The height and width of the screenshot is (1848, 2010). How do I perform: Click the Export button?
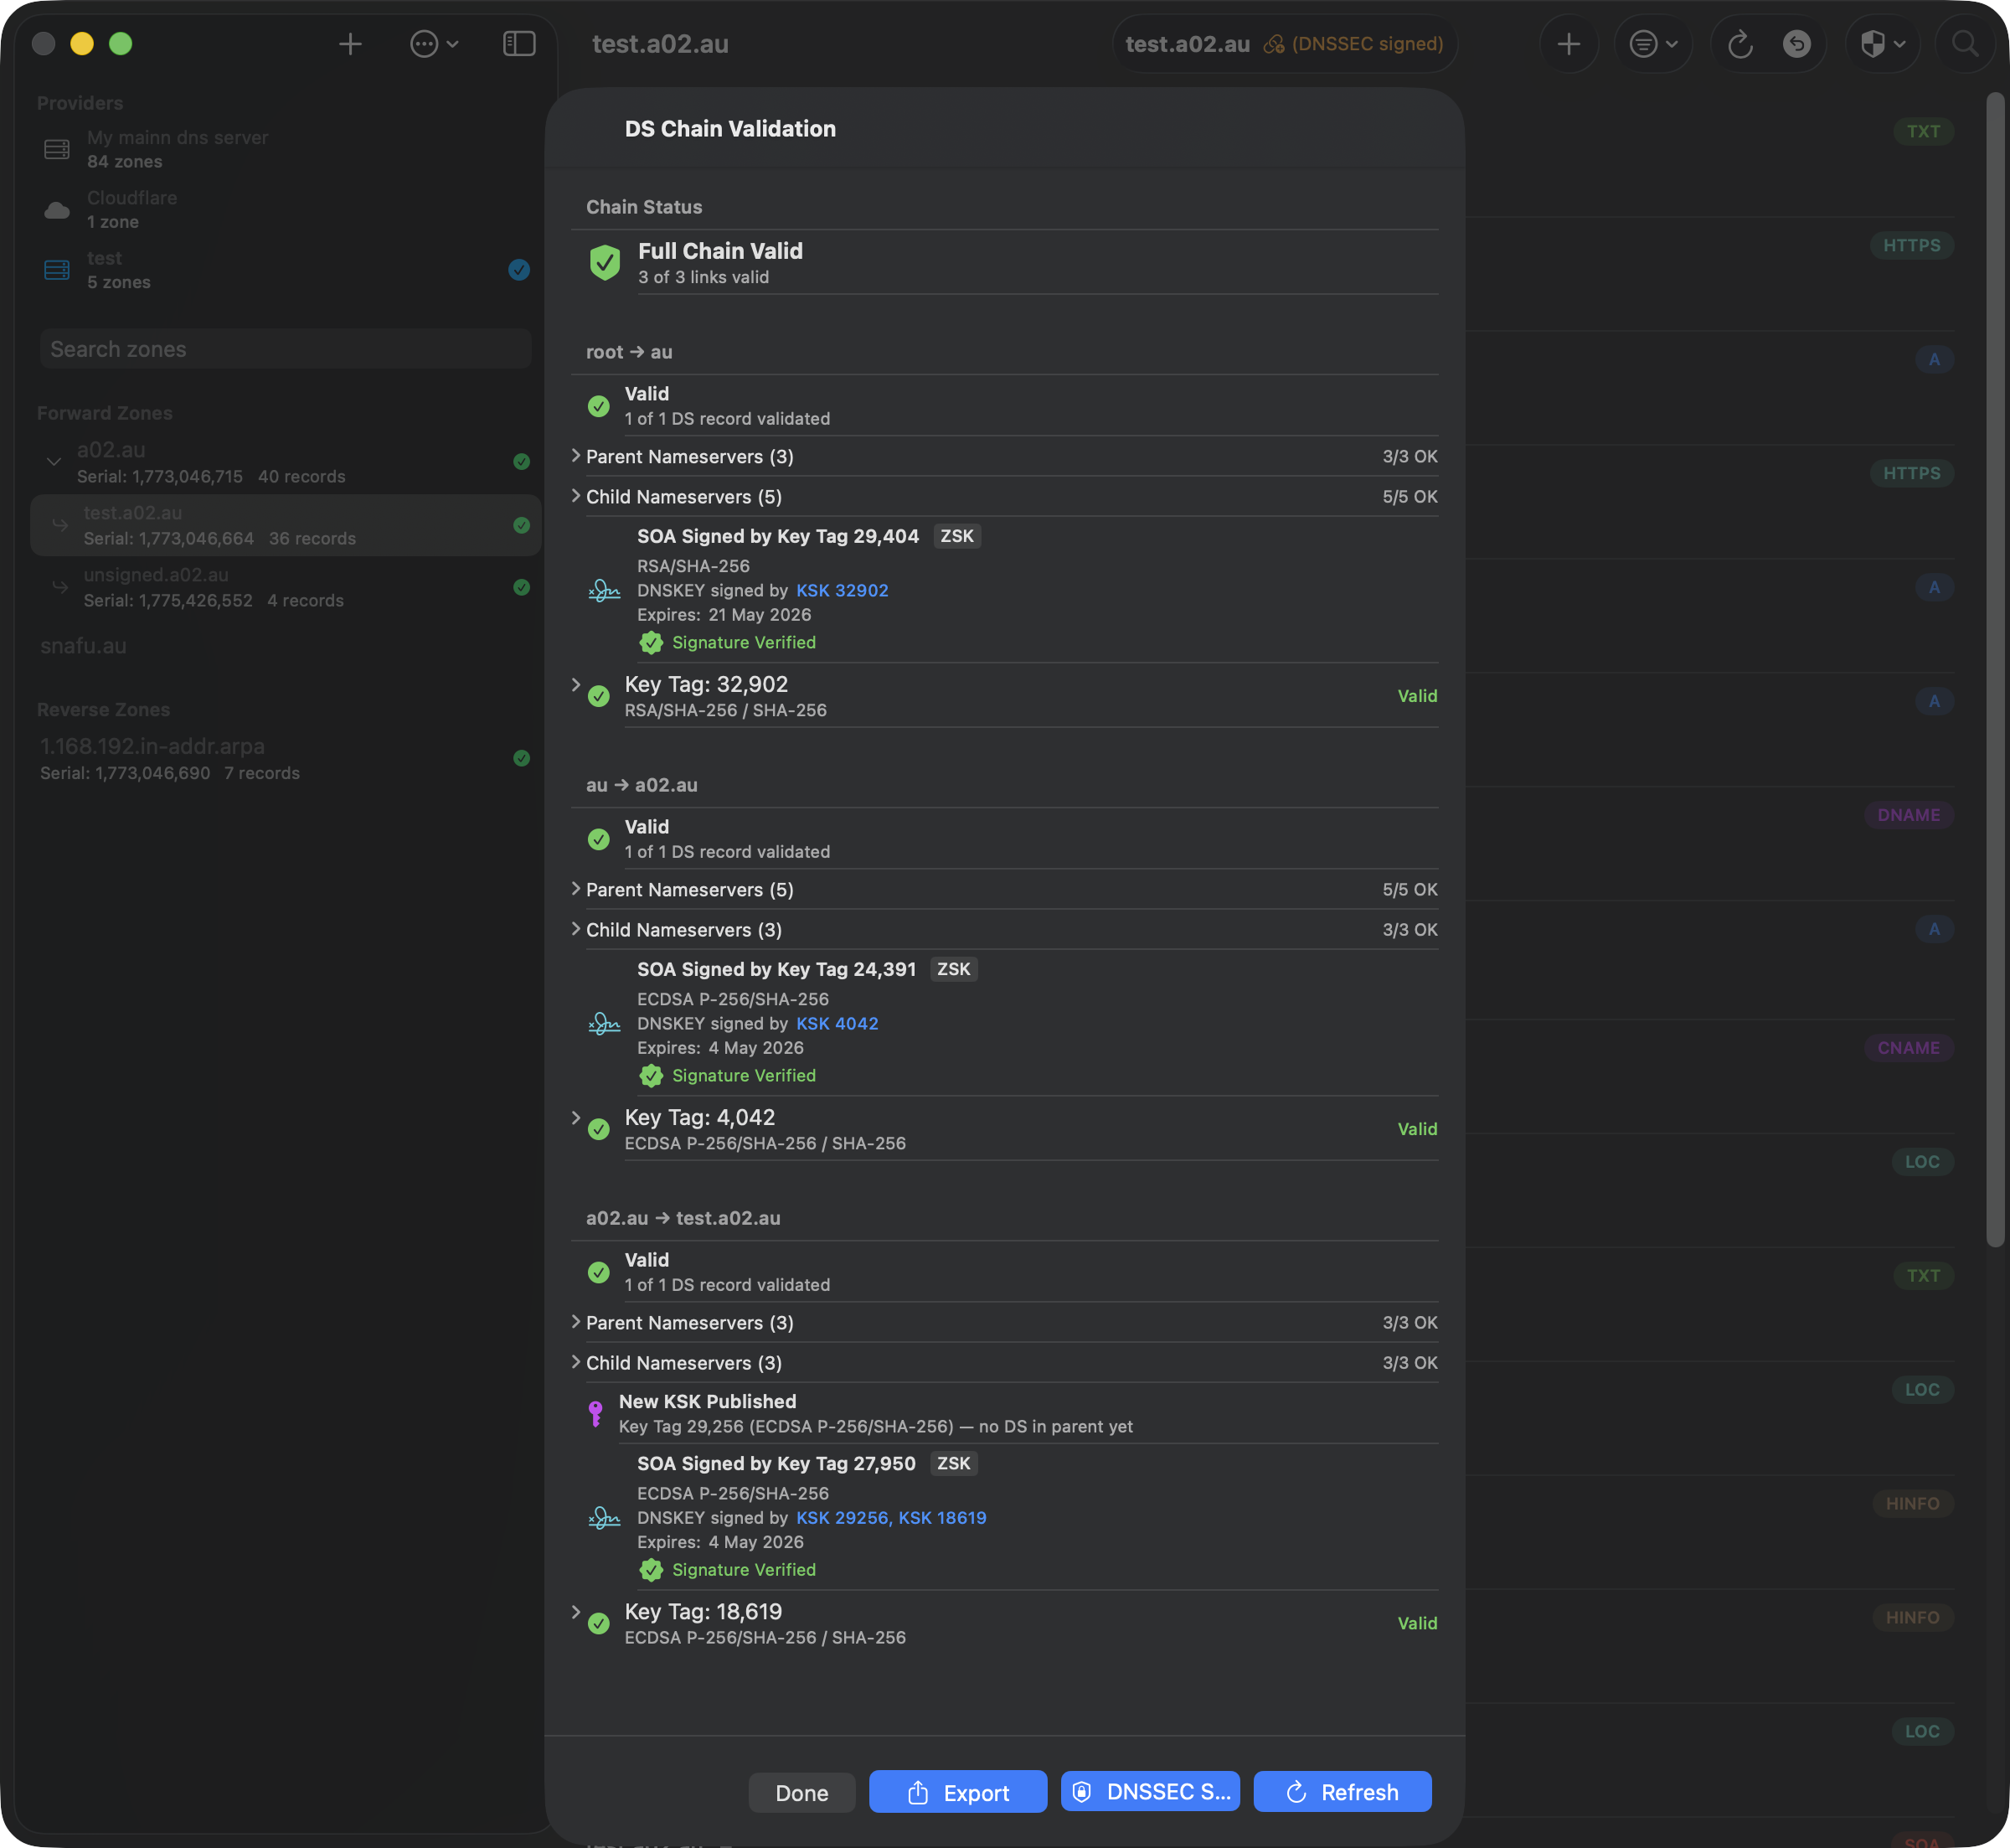click(957, 1792)
